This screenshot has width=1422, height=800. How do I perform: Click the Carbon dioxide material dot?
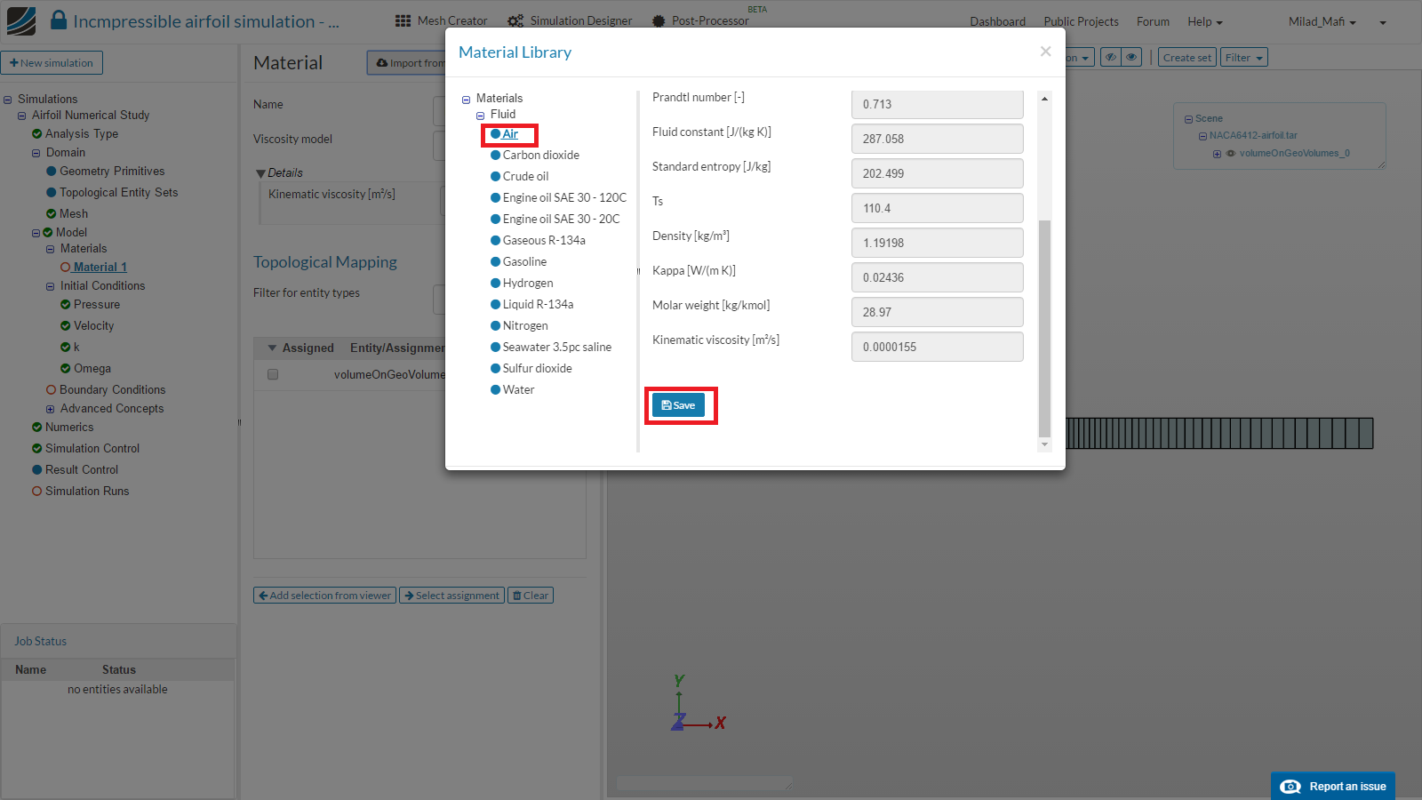pos(496,156)
